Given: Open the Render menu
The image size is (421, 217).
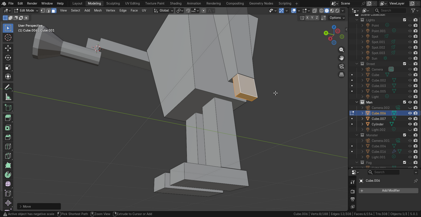Looking at the screenshot, I should pyautogui.click(x=32, y=3).
